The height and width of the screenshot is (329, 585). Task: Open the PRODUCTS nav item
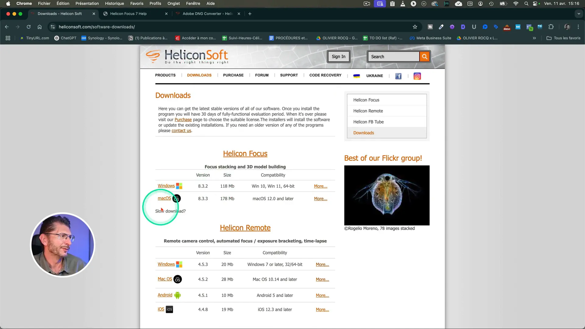tap(165, 75)
